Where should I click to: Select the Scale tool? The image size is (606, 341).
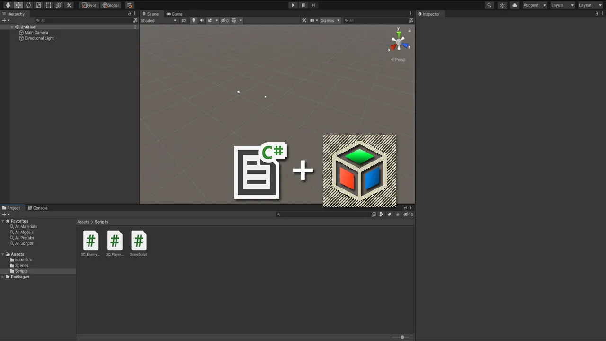pyautogui.click(x=38, y=5)
